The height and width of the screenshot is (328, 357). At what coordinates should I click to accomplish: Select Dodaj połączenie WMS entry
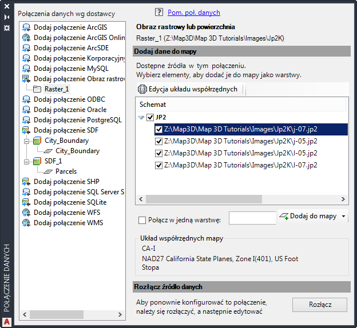[68, 223]
